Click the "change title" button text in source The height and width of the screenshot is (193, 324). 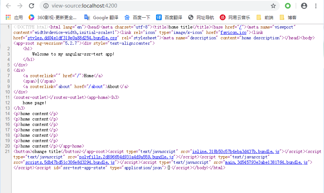click(x=46, y=152)
